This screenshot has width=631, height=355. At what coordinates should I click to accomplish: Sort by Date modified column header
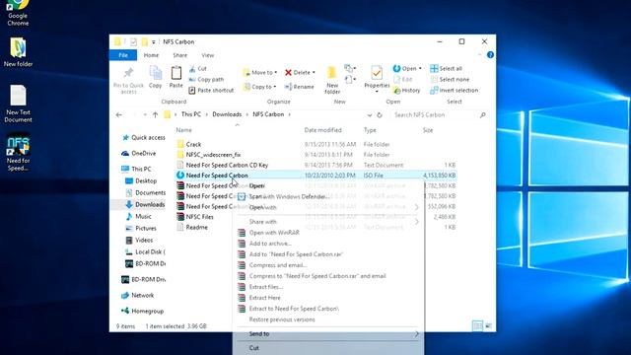click(322, 130)
